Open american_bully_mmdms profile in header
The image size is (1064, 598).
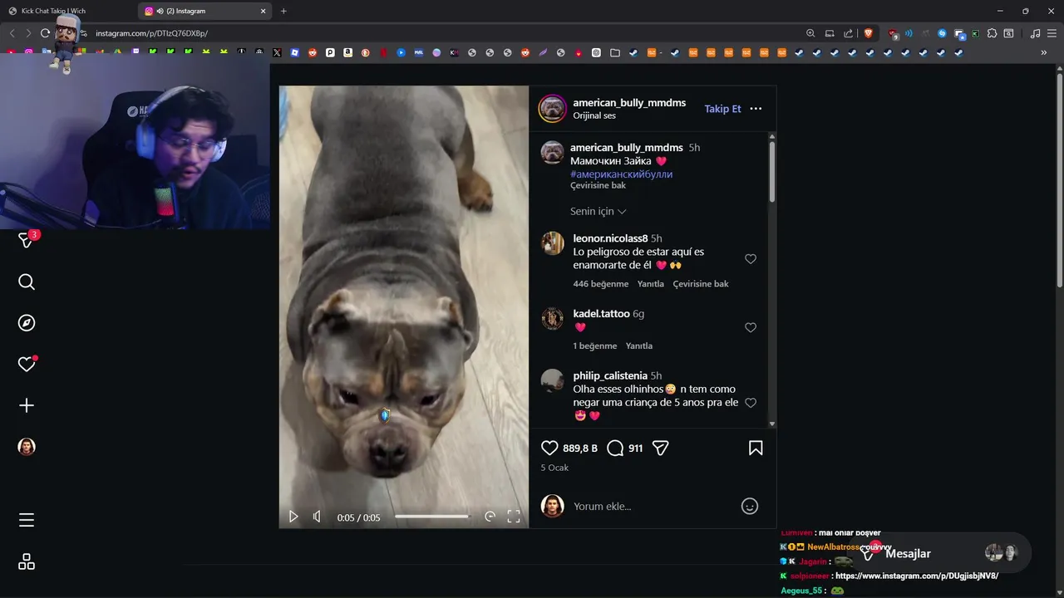coord(629,103)
